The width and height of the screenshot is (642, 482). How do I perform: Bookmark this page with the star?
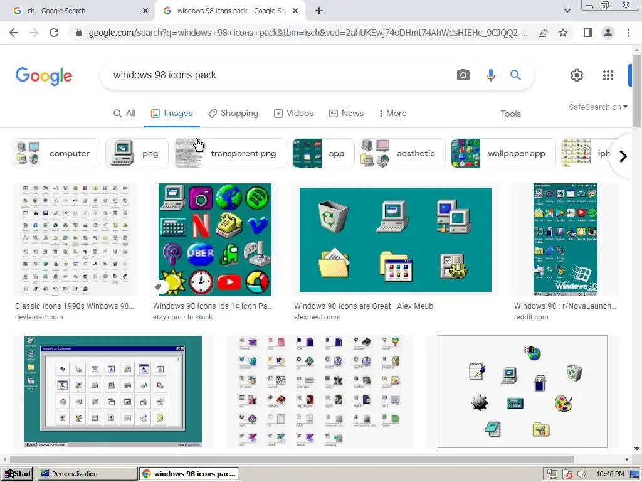click(x=563, y=33)
